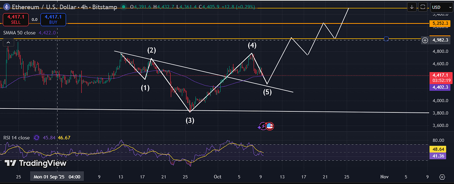
Task: Click the plus icon on price axis
Action: (425, 40)
